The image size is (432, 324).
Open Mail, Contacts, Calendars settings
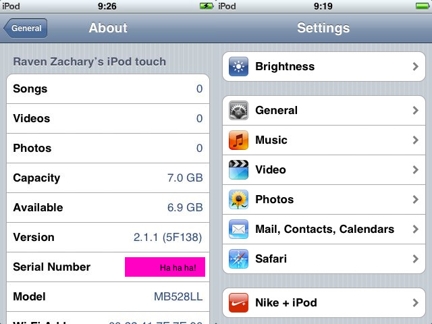324,230
